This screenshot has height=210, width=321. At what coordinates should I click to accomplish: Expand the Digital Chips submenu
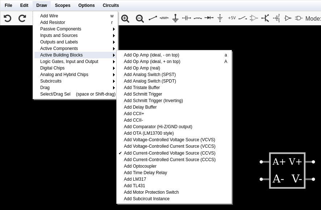click(75, 68)
